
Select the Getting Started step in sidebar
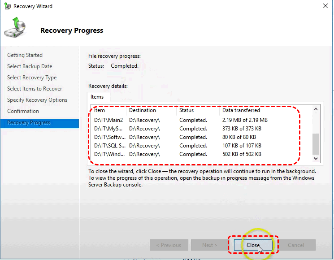pos(25,55)
